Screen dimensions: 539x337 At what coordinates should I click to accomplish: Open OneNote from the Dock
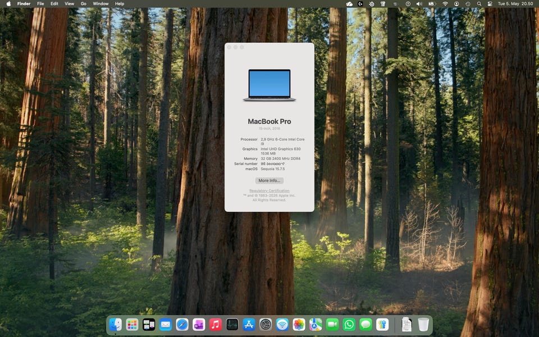(199, 324)
